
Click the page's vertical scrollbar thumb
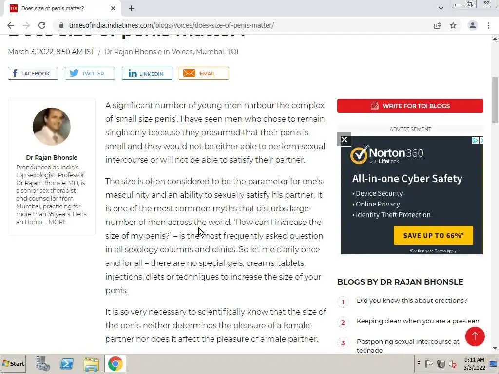[x=495, y=100]
